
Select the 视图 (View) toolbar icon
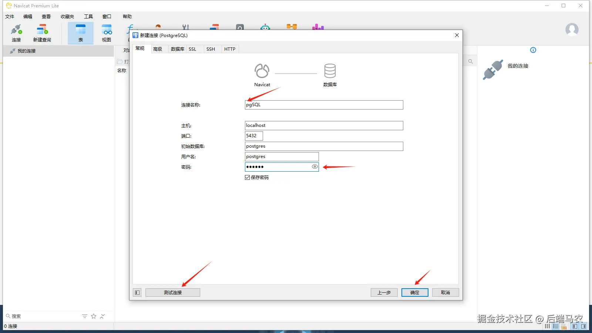[x=107, y=33]
